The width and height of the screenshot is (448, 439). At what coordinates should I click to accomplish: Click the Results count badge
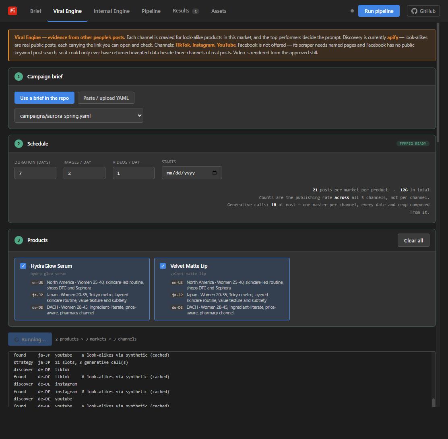pos(196,11)
